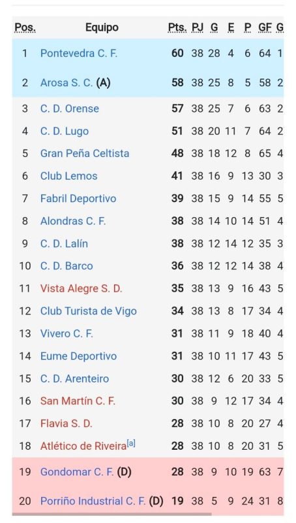The width and height of the screenshot is (296, 523).
Task: Open the red San Martín C. F. link
Action: pos(78,401)
